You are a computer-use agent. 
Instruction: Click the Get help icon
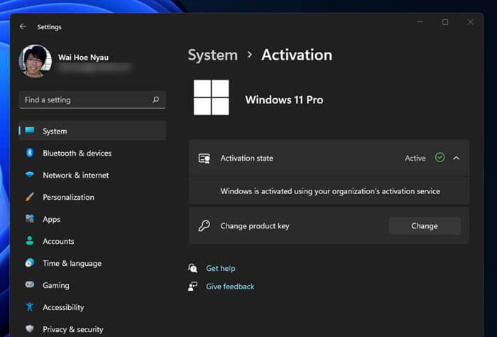(192, 268)
